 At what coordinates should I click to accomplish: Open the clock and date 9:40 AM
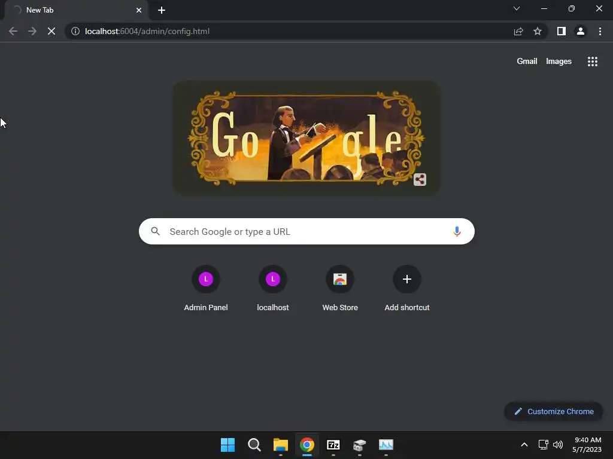pyautogui.click(x=587, y=445)
